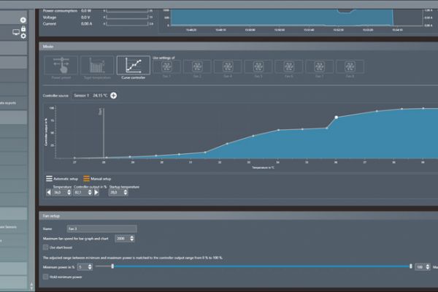Use settings of Fan 1
438x292 pixels.
(165, 69)
